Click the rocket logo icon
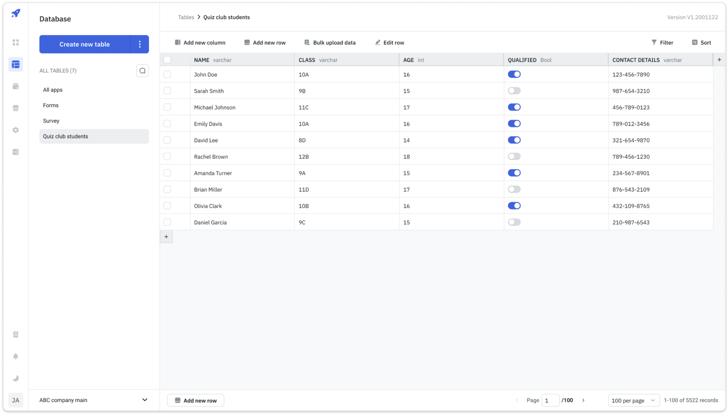 [16, 13]
